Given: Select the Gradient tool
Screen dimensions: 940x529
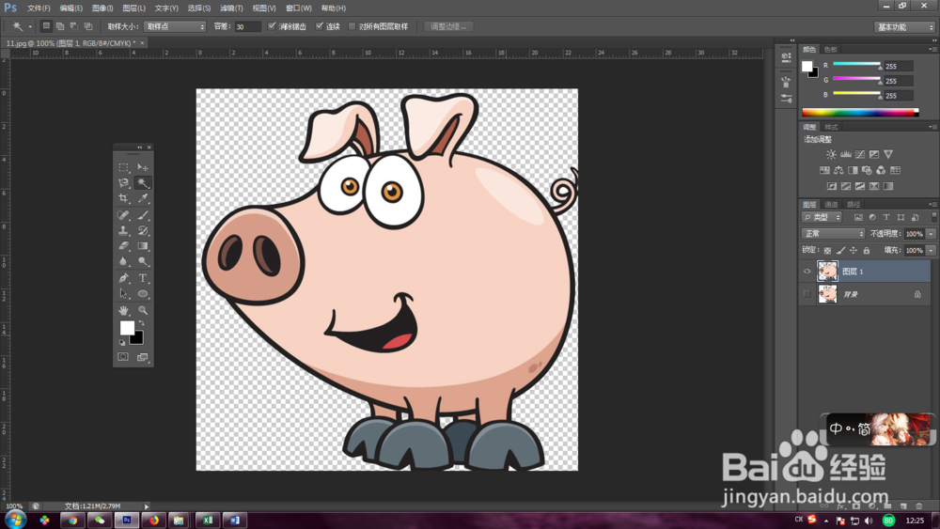Looking at the screenshot, I should tap(143, 245).
